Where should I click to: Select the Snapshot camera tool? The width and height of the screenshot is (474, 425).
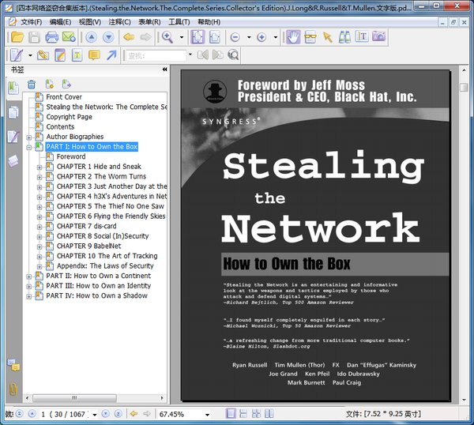(x=378, y=37)
